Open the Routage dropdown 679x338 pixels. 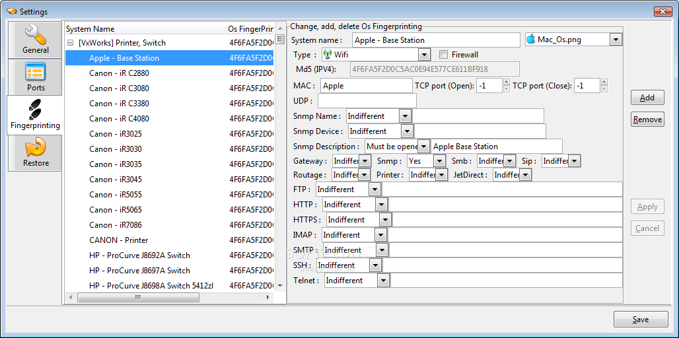click(x=365, y=175)
